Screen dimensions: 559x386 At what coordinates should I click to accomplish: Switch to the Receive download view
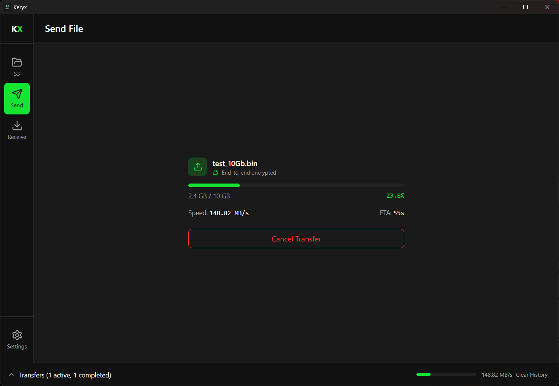[x=17, y=130]
